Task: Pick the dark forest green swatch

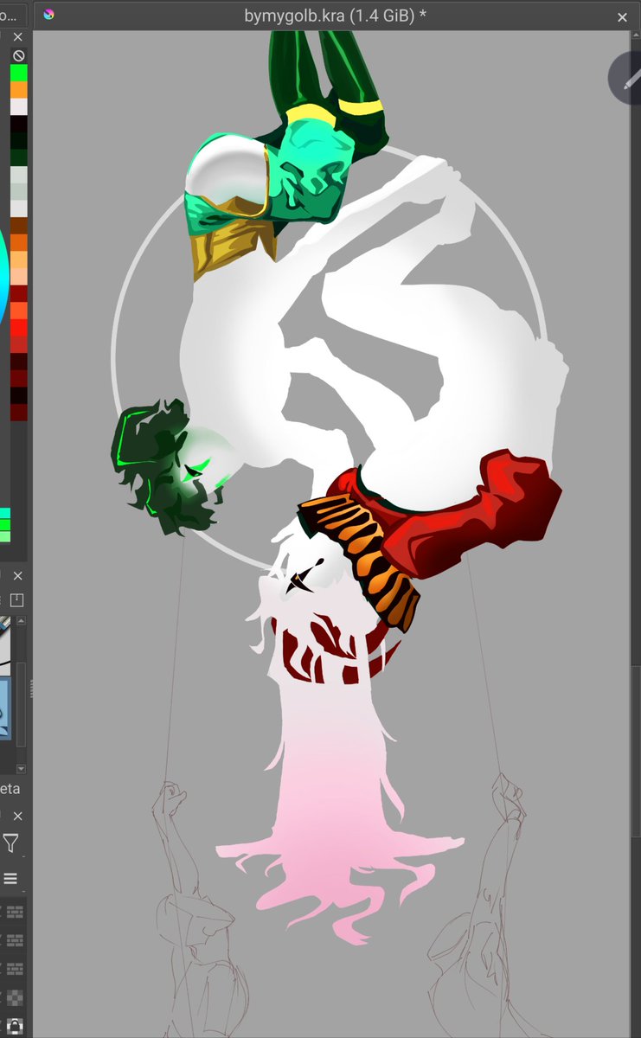Action: [19, 157]
